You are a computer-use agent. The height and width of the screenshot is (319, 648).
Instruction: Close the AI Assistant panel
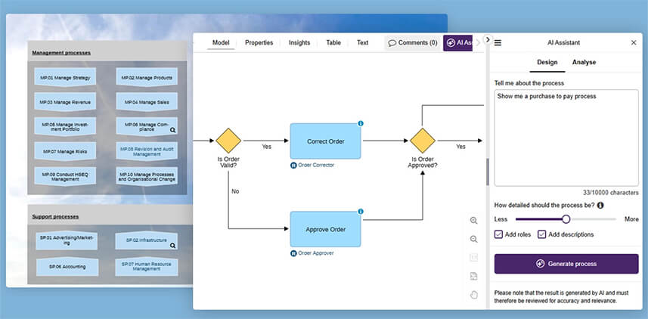(634, 43)
